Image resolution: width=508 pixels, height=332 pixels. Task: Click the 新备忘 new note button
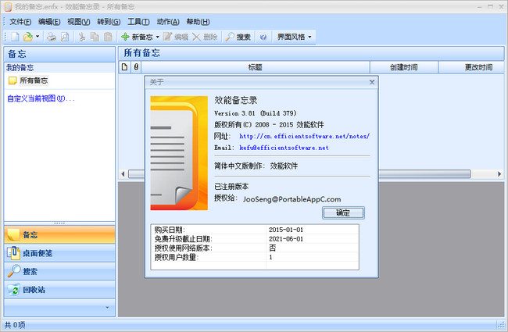pos(137,37)
